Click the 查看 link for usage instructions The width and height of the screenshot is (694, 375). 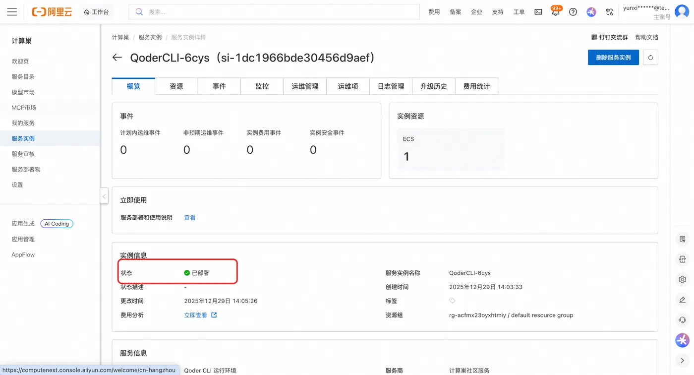pyautogui.click(x=190, y=217)
